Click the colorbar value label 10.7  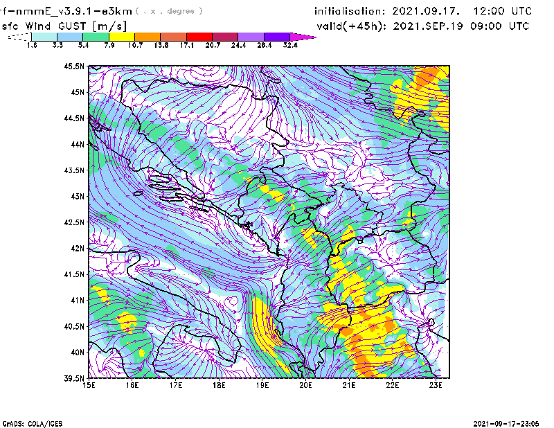click(135, 45)
